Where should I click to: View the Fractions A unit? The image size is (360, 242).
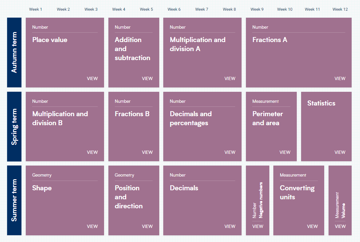[340, 78]
